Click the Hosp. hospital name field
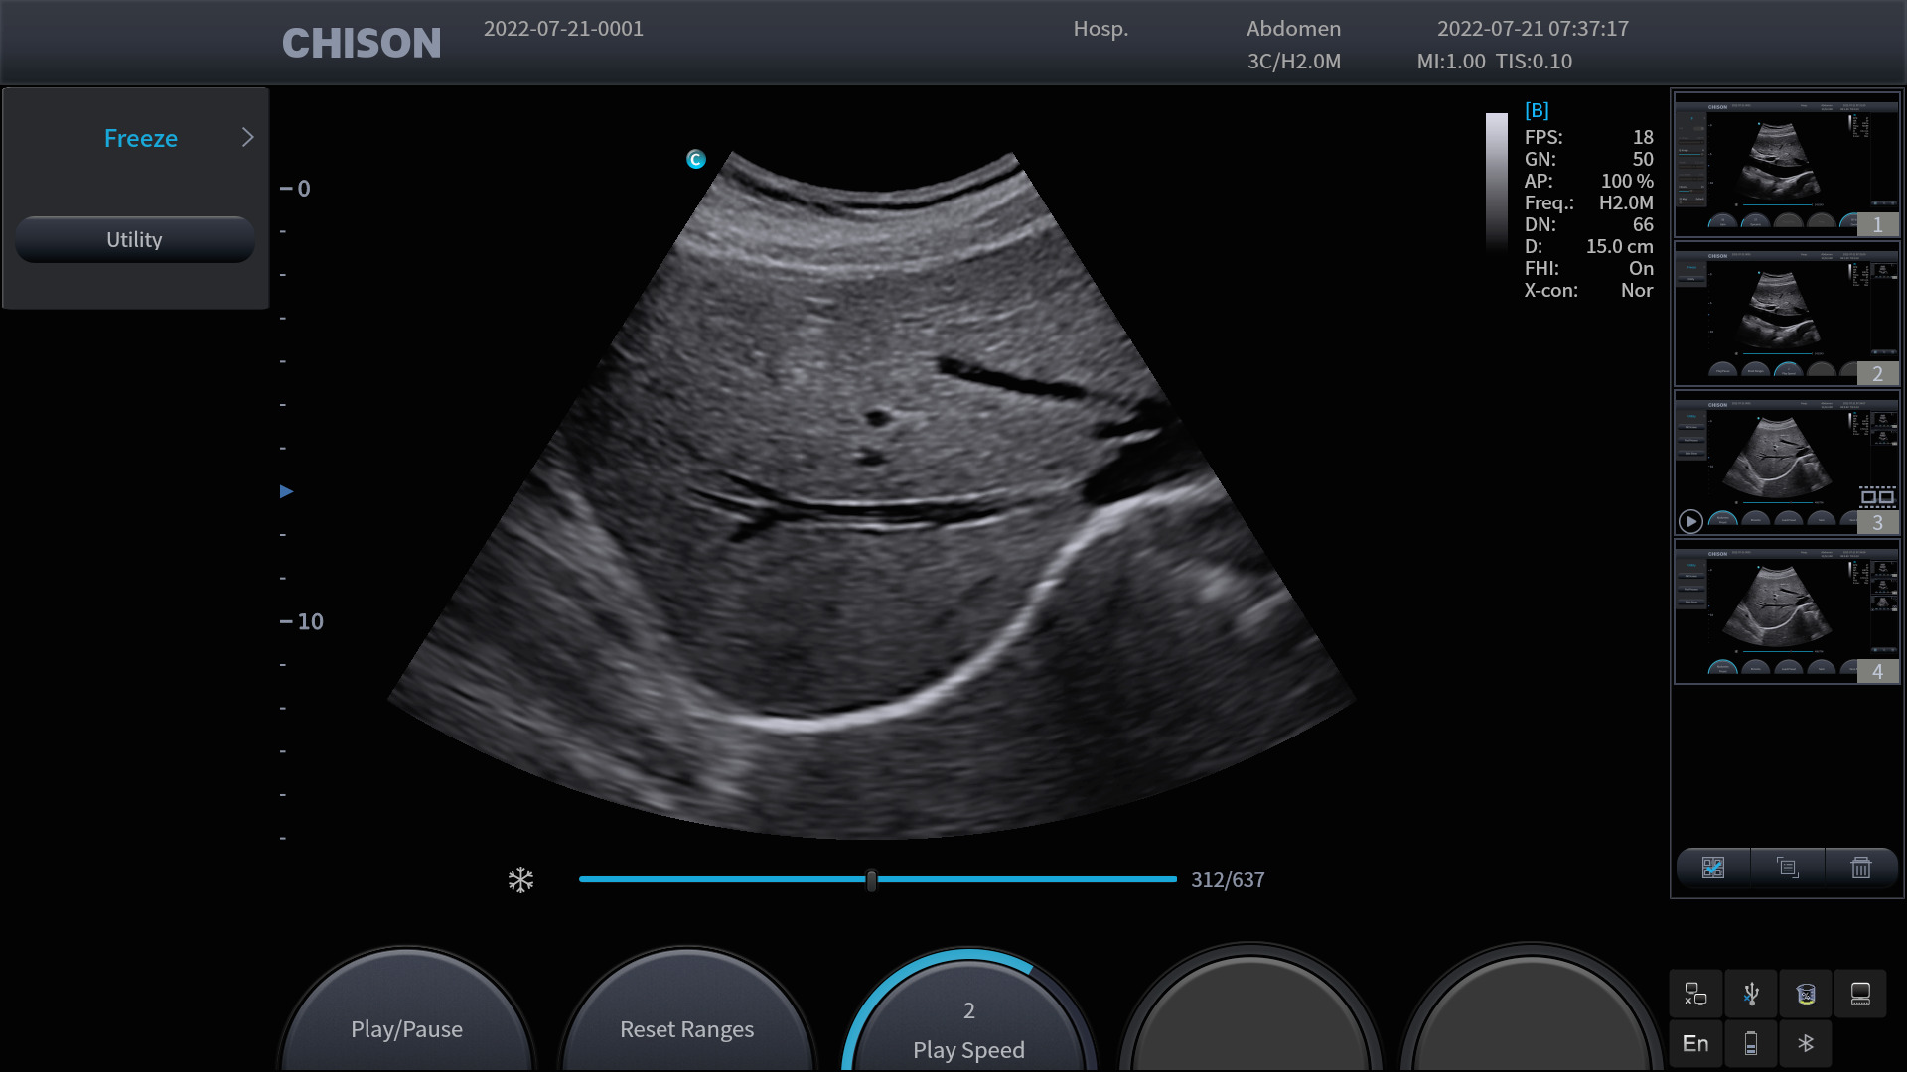The height and width of the screenshot is (1072, 1907). click(x=1100, y=29)
